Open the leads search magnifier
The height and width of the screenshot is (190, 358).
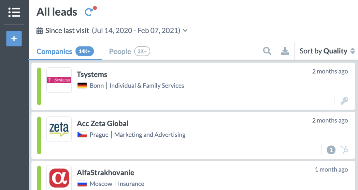(267, 51)
